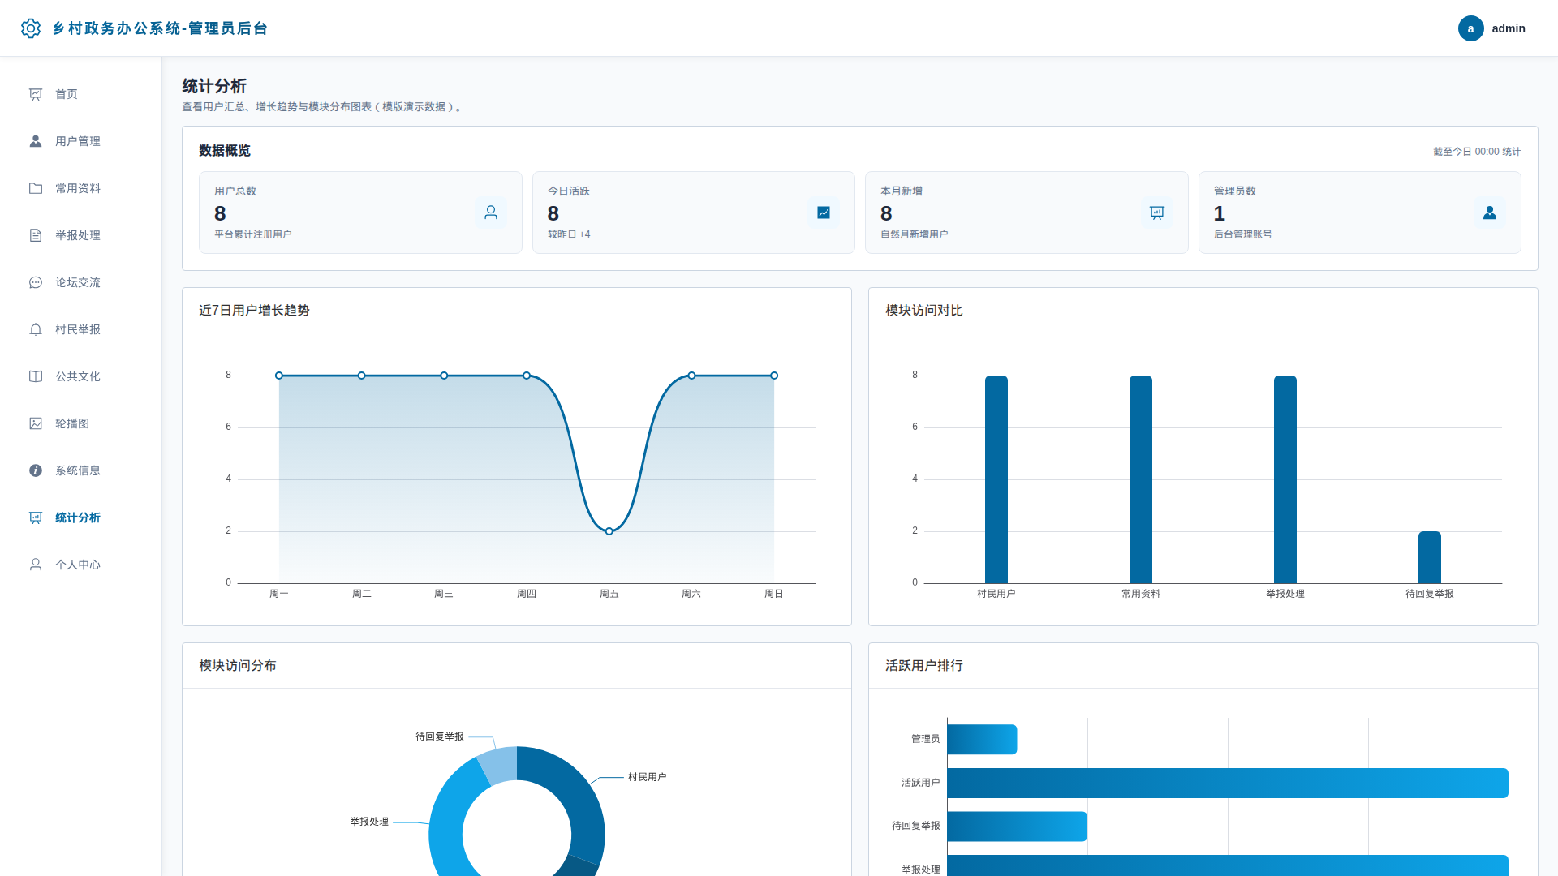Click the 周五 data point on the trend line
Image resolution: width=1558 pixels, height=876 pixels.
[609, 531]
